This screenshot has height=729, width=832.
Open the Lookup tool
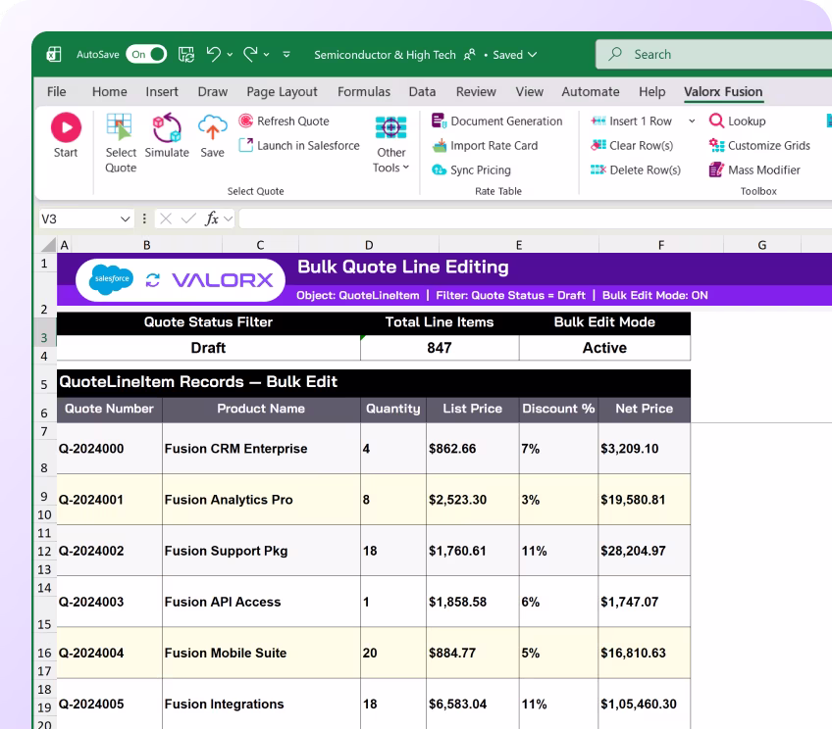click(x=737, y=121)
